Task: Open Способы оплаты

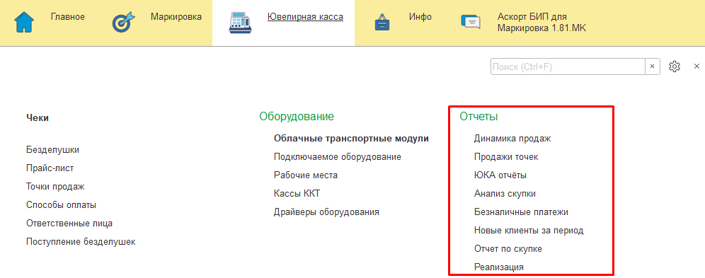Action: (61, 205)
